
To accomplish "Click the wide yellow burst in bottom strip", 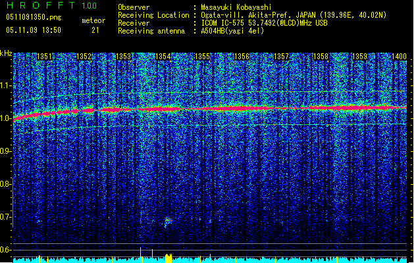I will point(168,258).
